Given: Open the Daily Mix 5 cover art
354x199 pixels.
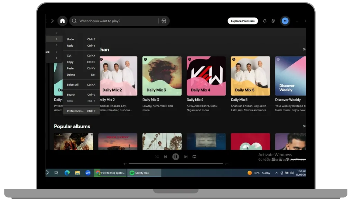Looking at the screenshot, I should pyautogui.click(x=250, y=76).
